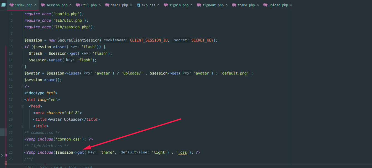Image resolution: width=372 pixels, height=168 pixels.
Task: Collapse the head tag fold on line 18
Action: [x=22, y=106]
